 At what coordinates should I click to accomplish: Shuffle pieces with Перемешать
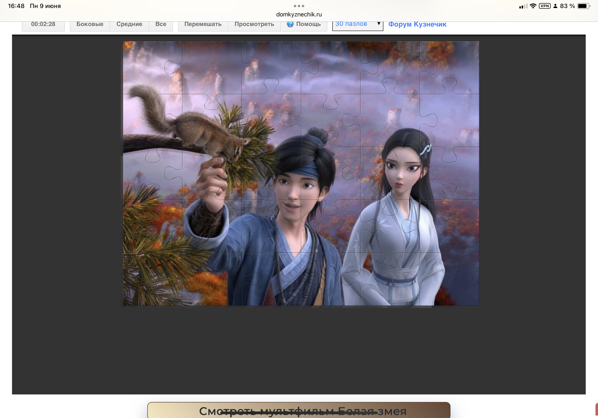[203, 25]
